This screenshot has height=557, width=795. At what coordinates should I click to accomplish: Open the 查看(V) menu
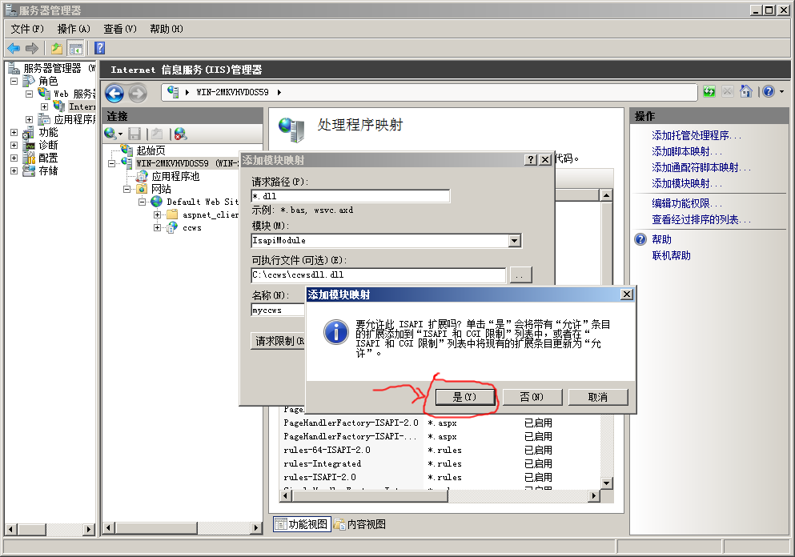tap(119, 29)
